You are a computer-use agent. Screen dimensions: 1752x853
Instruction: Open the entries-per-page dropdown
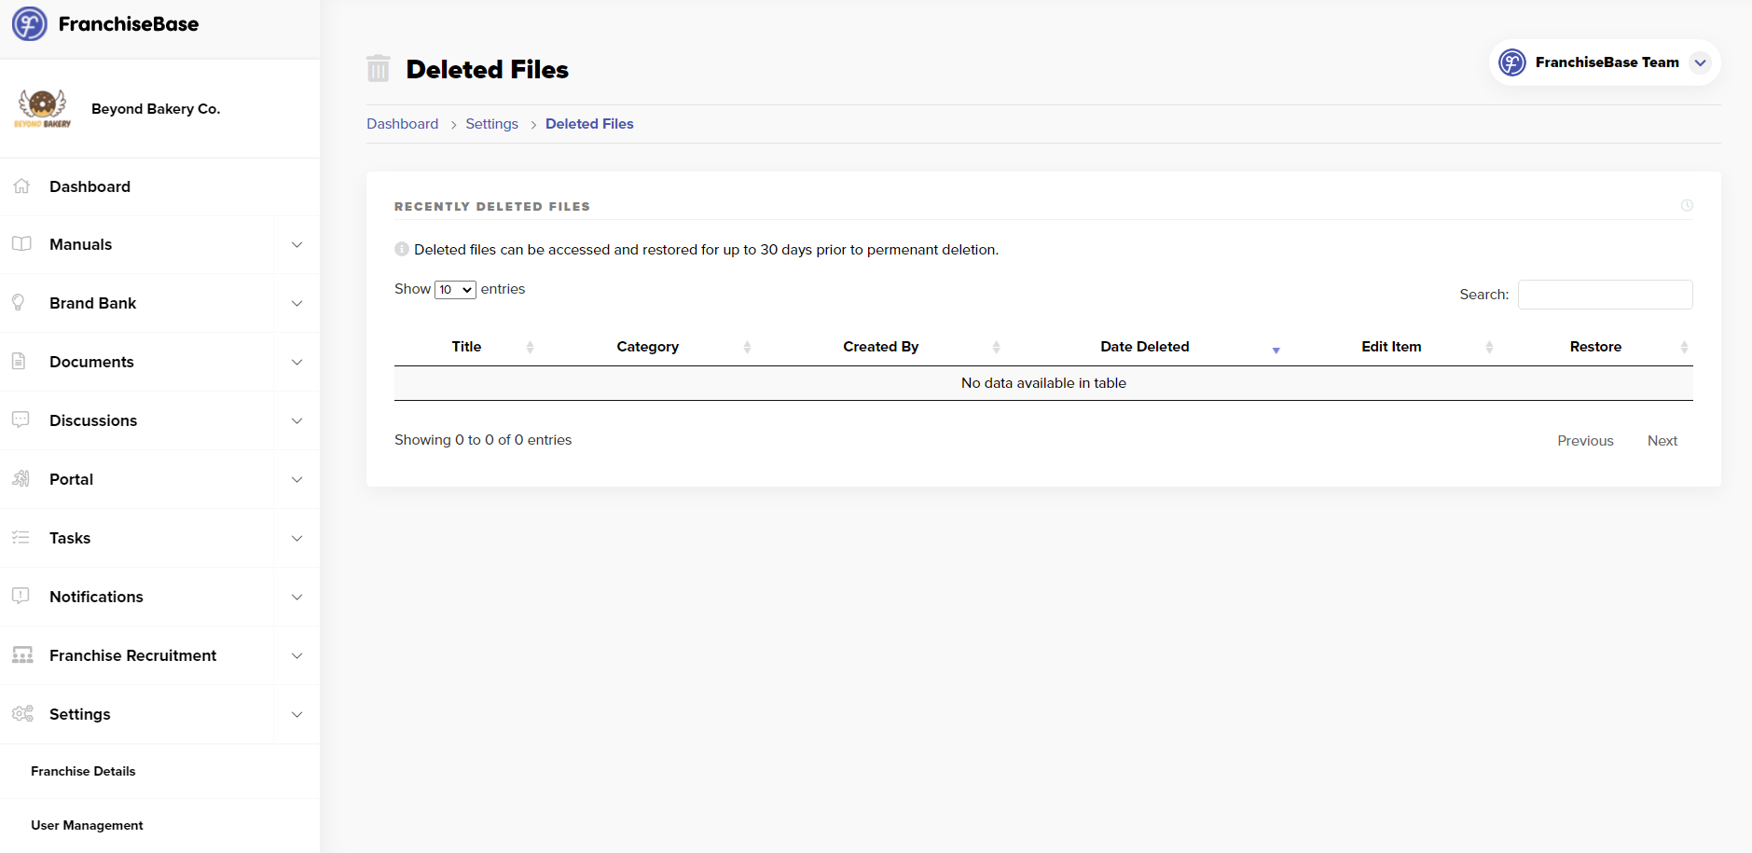(455, 290)
